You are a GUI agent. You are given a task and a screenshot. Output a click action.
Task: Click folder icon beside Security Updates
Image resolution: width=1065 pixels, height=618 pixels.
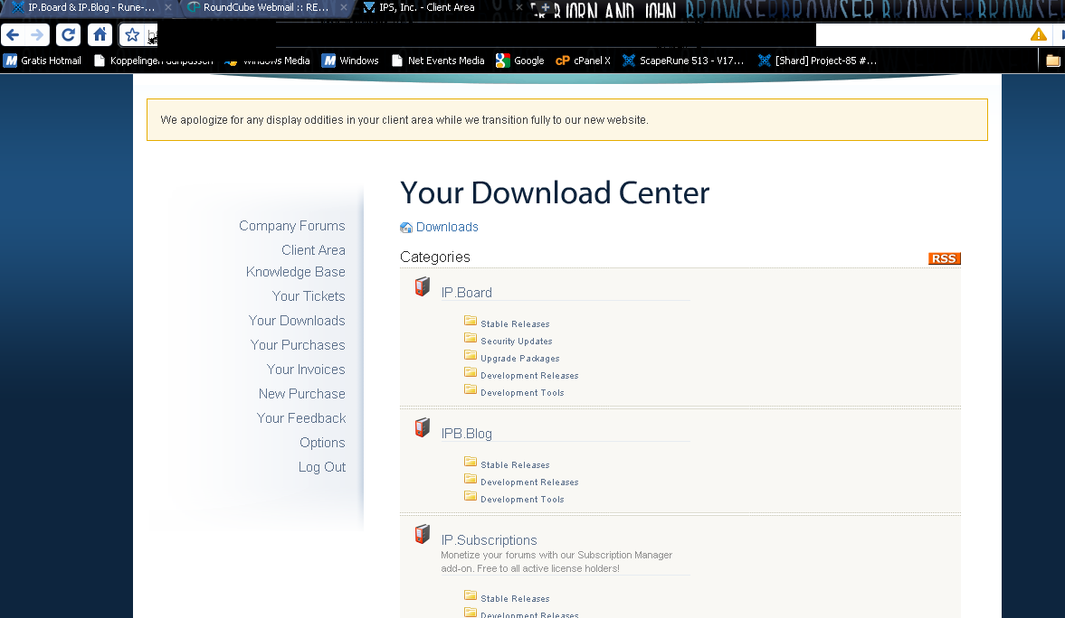pos(470,337)
